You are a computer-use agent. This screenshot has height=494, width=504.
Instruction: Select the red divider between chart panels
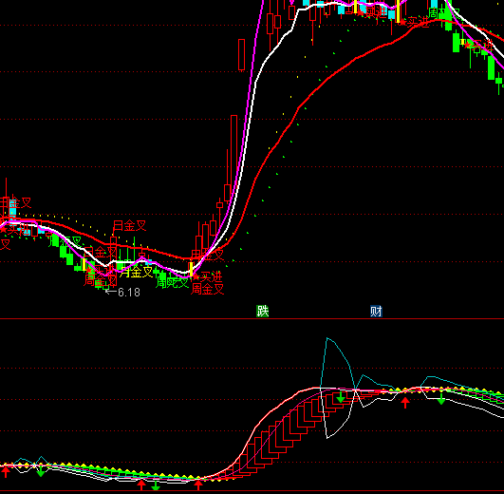point(252,318)
